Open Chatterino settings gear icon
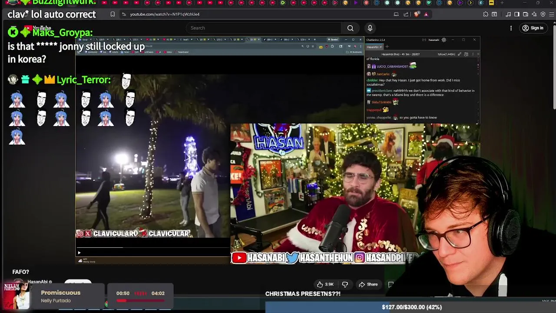The width and height of the screenshot is (556, 313). [443, 40]
